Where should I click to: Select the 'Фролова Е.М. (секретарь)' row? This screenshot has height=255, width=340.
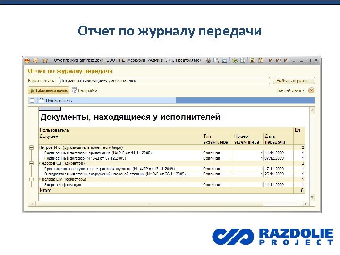pos(171,179)
